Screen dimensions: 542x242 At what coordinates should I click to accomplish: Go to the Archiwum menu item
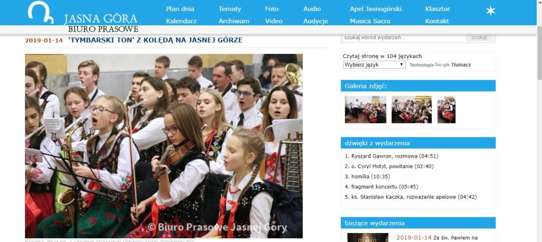point(233,21)
